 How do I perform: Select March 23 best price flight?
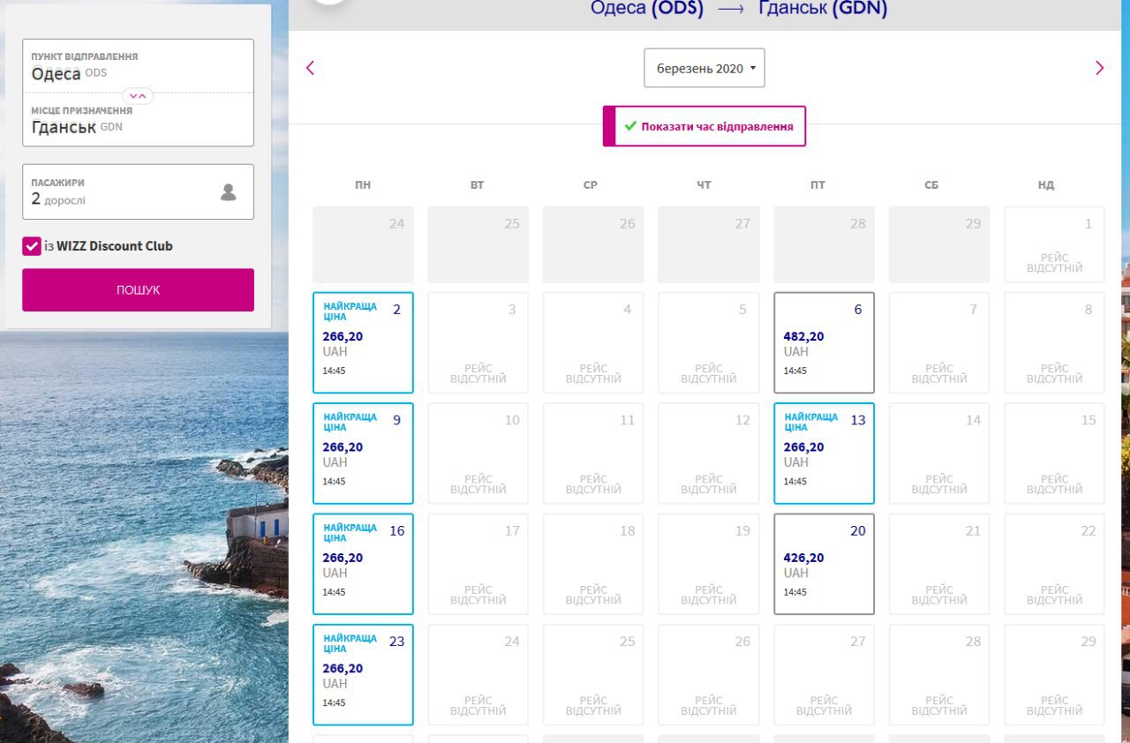point(363,675)
